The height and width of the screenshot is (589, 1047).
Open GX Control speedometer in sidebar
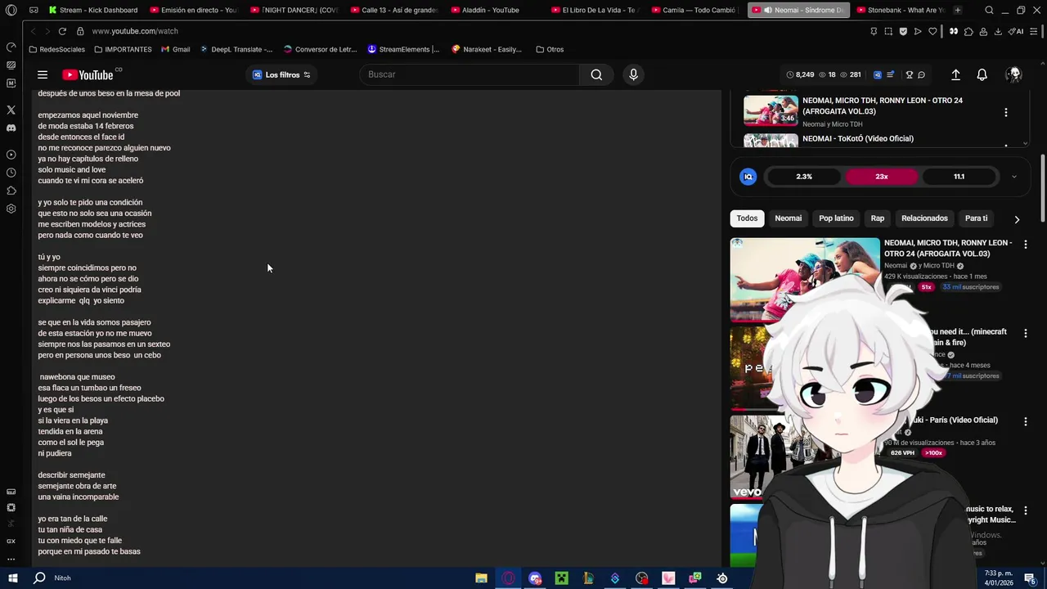(11, 47)
